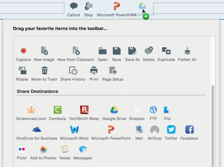
Task: Select the Step tool in the toolbar
Action: point(88,10)
